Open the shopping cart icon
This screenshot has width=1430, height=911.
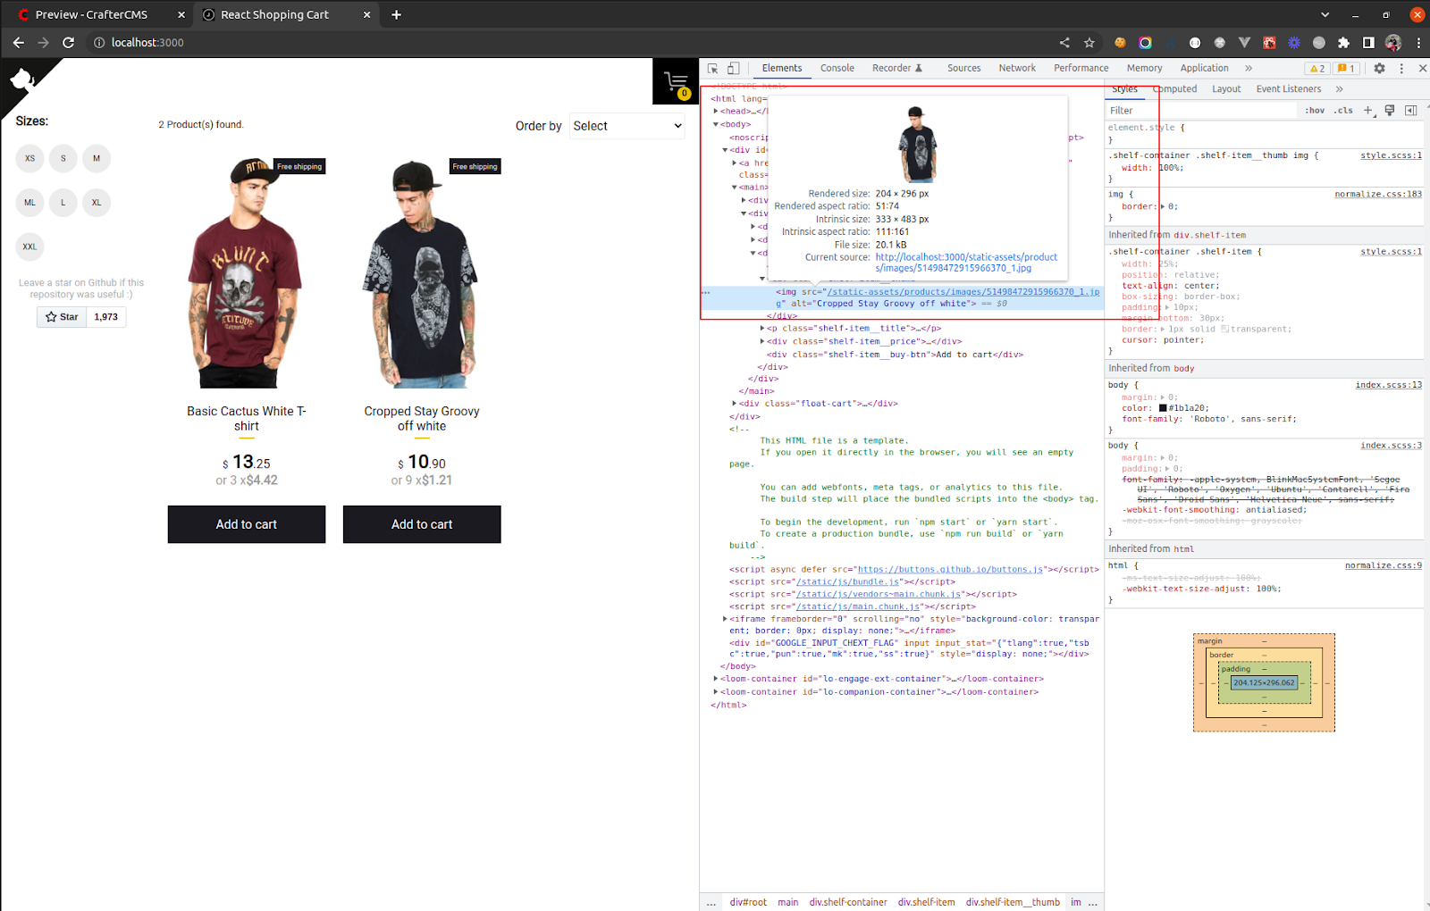tap(677, 82)
